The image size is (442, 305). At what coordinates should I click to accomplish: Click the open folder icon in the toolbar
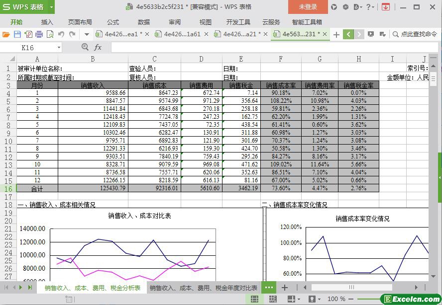click(x=6, y=34)
